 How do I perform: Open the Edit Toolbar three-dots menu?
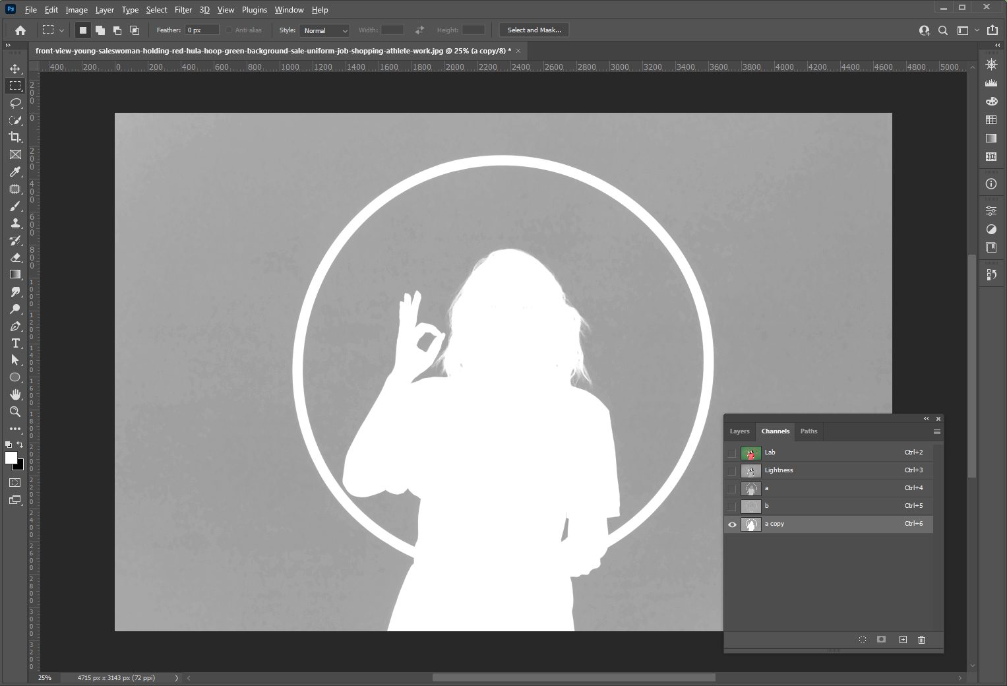coord(15,429)
